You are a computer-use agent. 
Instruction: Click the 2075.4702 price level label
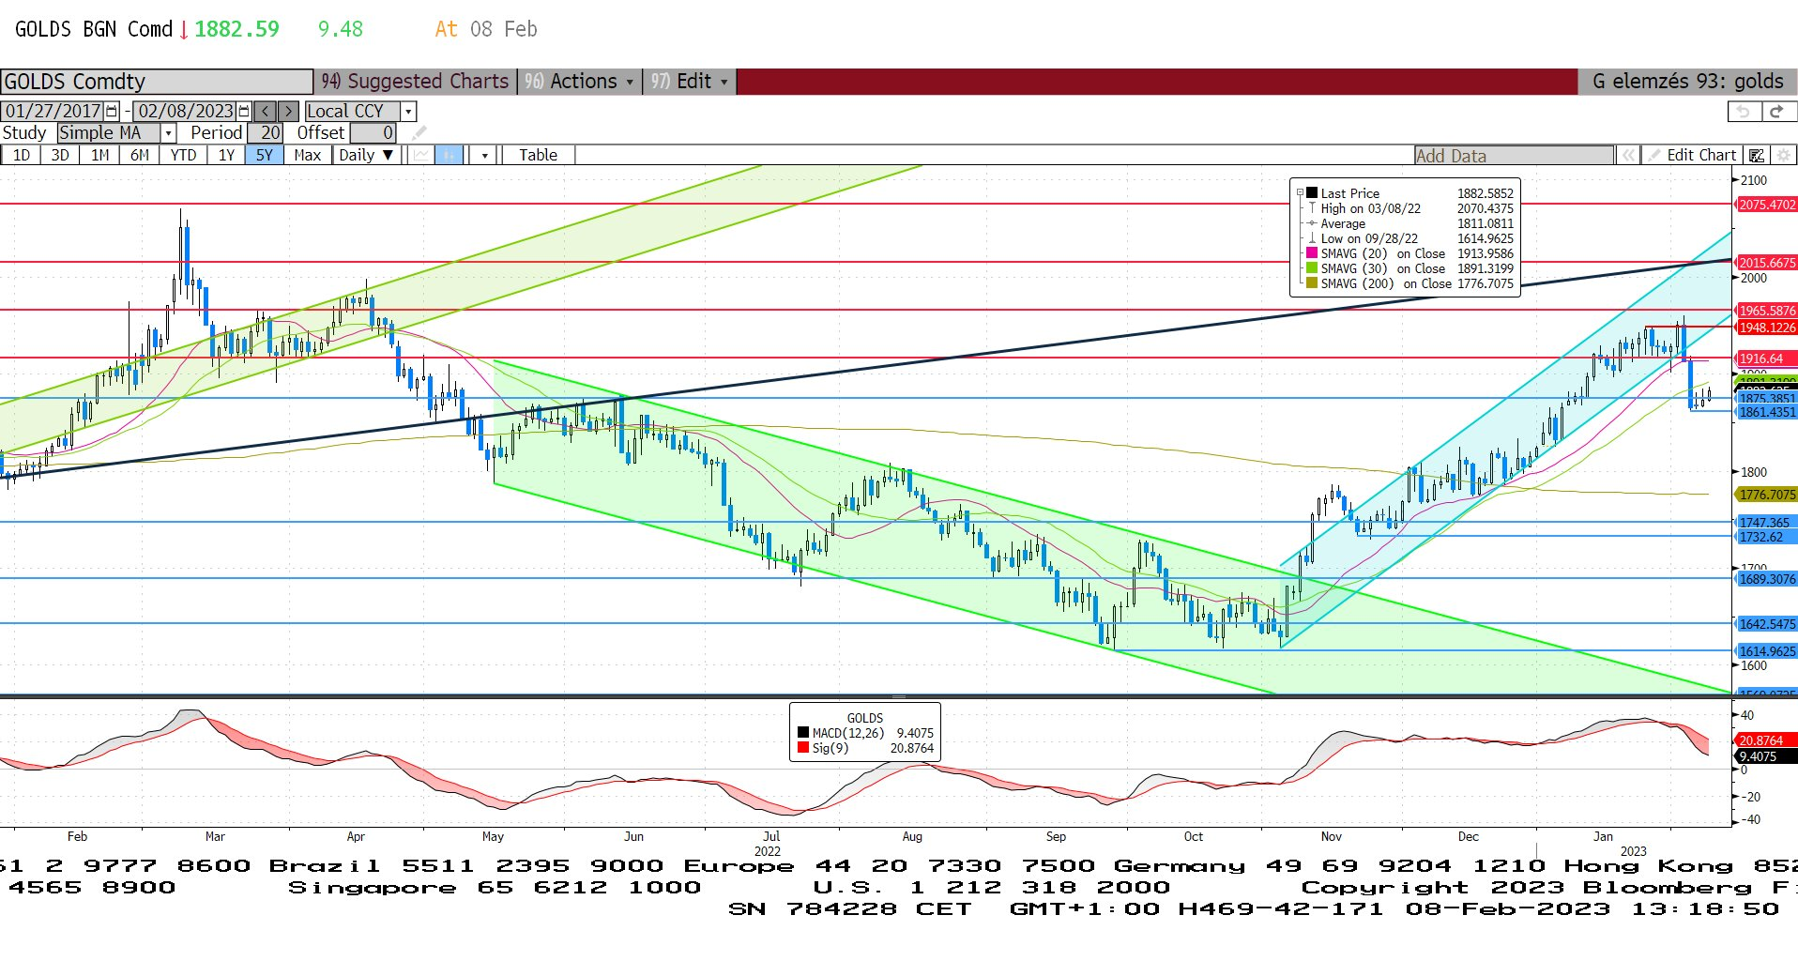(1766, 205)
